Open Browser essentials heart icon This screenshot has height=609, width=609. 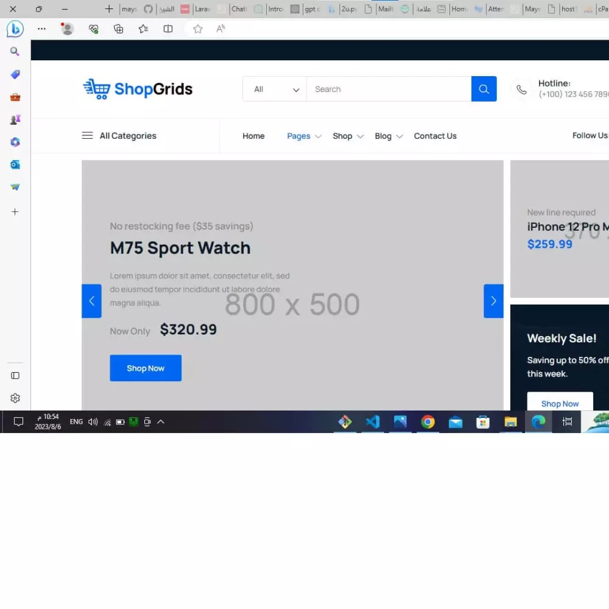click(93, 29)
